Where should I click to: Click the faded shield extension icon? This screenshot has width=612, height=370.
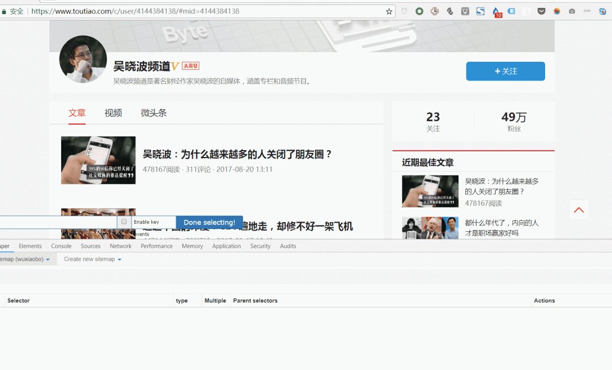click(405, 11)
